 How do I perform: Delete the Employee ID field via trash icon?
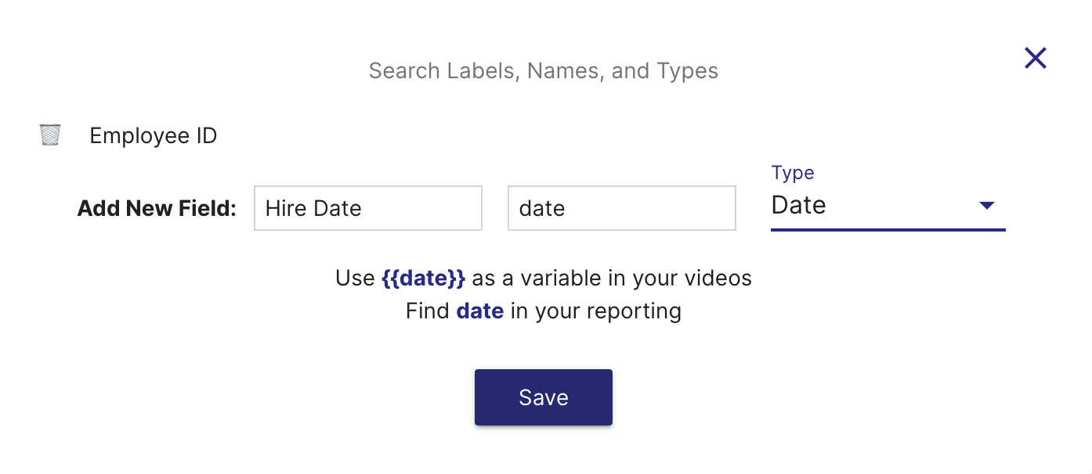[50, 135]
